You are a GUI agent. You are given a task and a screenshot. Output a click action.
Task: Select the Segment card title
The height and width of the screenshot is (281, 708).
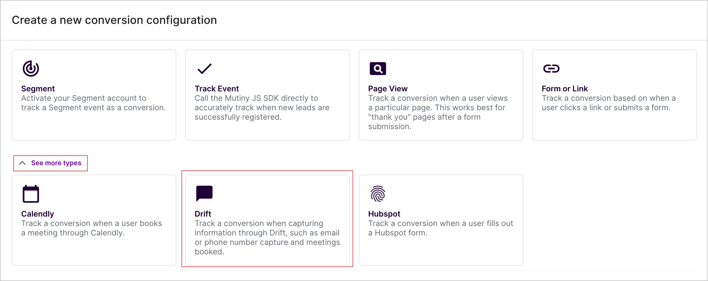coord(38,89)
